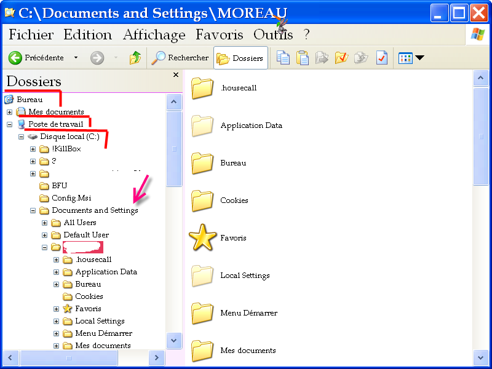The image size is (492, 369).
Task: Click the Précédente back arrow button
Action: coord(36,58)
